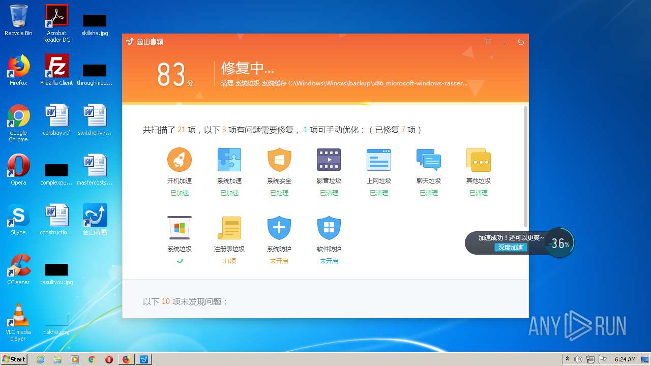Viewport: 651px width, 366px height.
Task: Select the 影音垃圾 film icon
Action: pyautogui.click(x=329, y=160)
